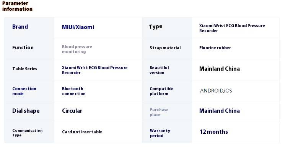Select the Connection mode label
The width and height of the screenshot is (301, 149).
[x=24, y=91]
